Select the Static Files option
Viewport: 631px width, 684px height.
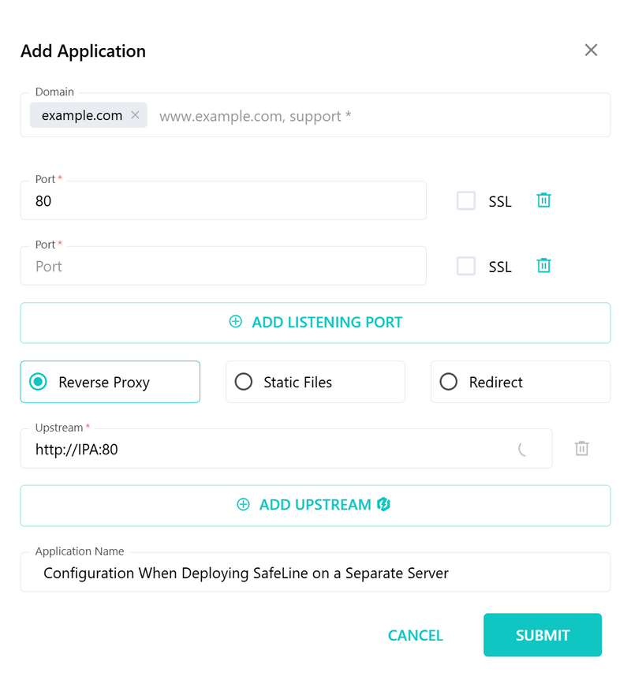coord(315,382)
